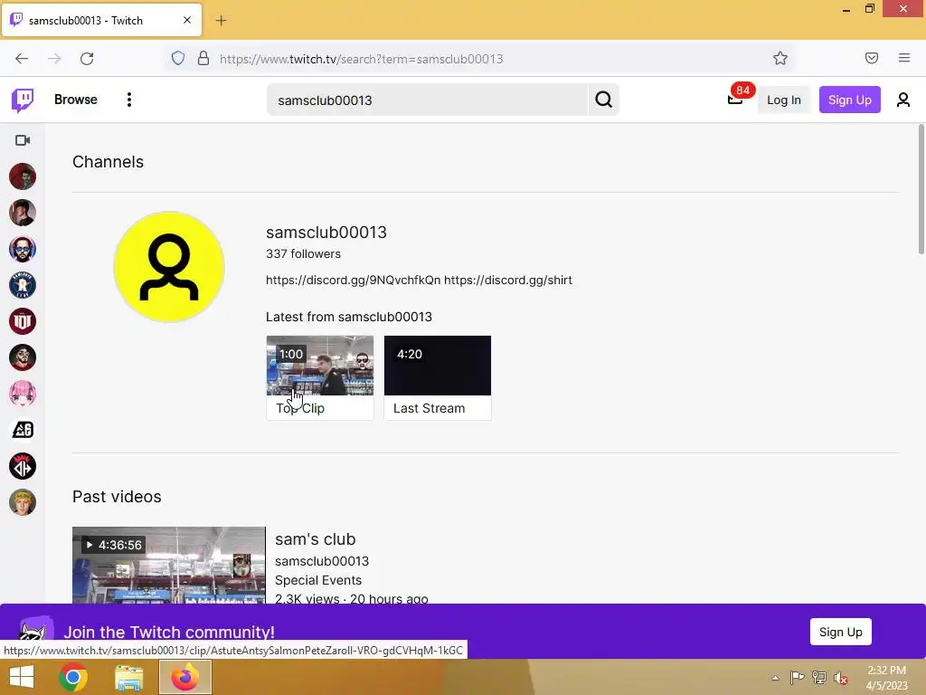This screenshot has width=926, height=695.
Task: Click the yellow samsclub00013 profile picture
Action: pyautogui.click(x=169, y=267)
